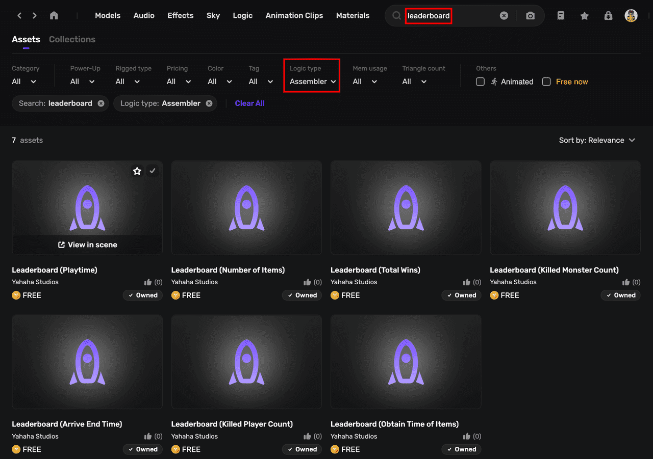Open purchase history via the receipt icon
This screenshot has height=459, width=653.
click(561, 15)
